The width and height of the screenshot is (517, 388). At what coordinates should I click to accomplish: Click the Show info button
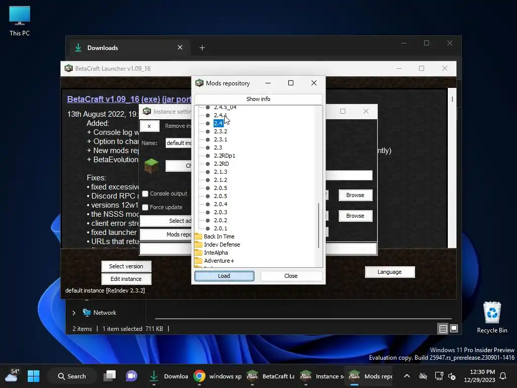pyautogui.click(x=258, y=99)
